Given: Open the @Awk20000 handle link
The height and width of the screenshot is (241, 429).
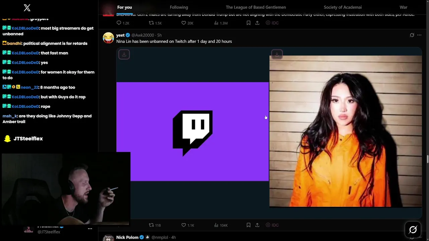Looking at the screenshot, I should [x=143, y=35].
